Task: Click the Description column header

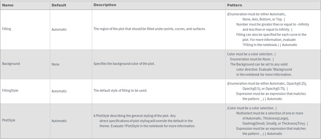Action: [x=105, y=5]
